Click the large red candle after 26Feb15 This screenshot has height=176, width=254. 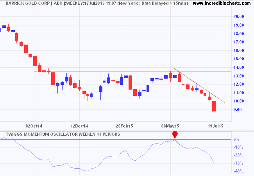point(130,83)
